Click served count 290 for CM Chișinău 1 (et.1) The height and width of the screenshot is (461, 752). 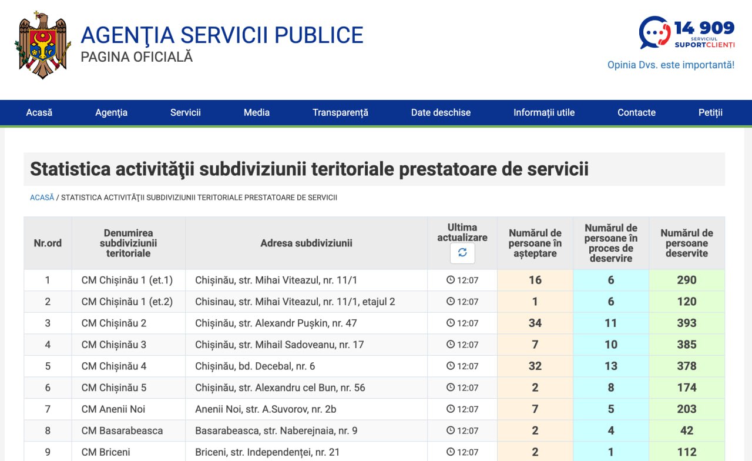[687, 280]
